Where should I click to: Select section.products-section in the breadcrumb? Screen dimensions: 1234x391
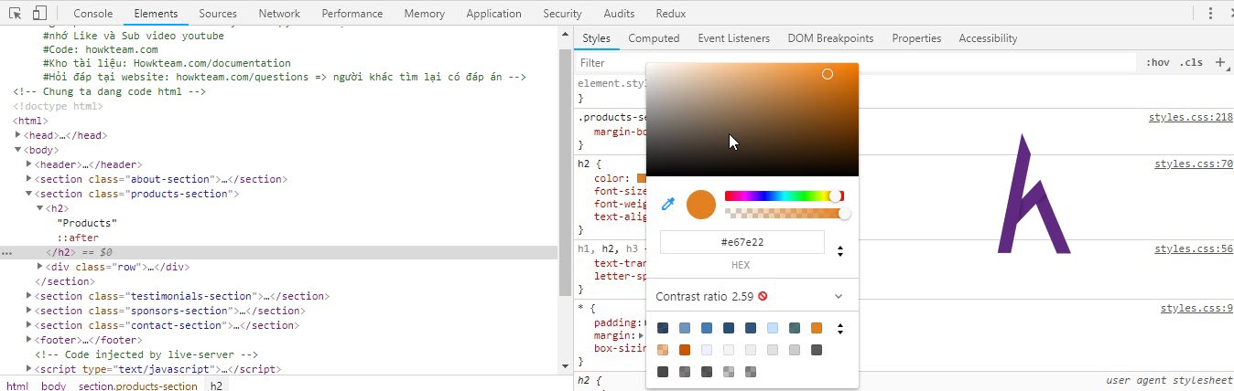click(x=137, y=386)
